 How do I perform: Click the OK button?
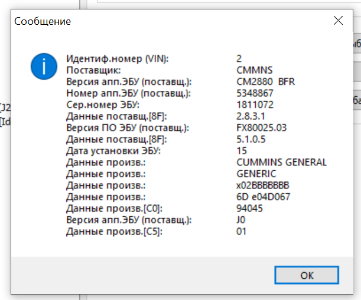pyautogui.click(x=307, y=275)
